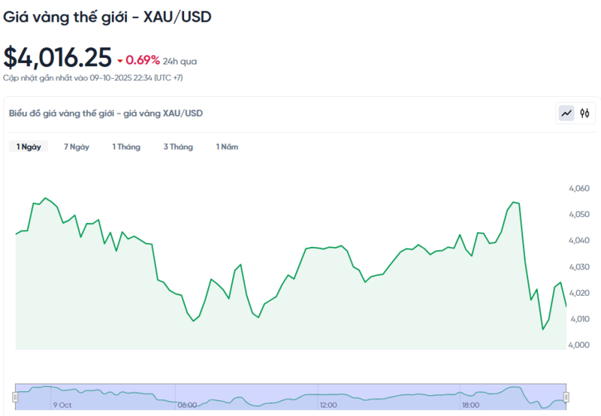Click the 06:00 marker in the navigator

[188, 405]
